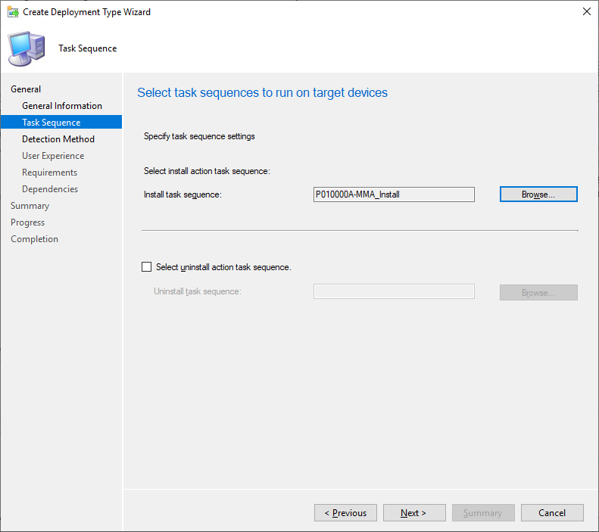Click the Uninstall task sequence field
Viewport: 599px width, 532px height.
tap(394, 291)
